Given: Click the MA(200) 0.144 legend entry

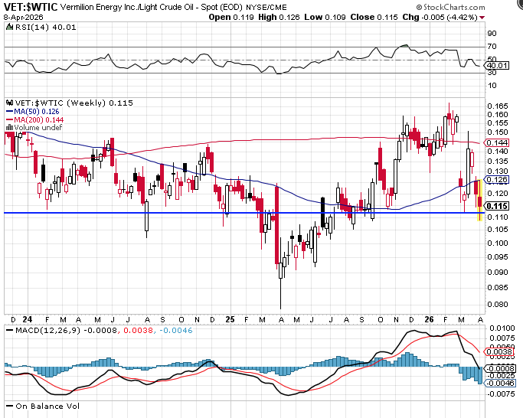Looking at the screenshot, I should click(x=34, y=119).
